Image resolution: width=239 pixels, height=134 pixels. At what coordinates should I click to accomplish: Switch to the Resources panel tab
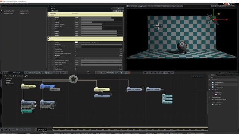pos(5,6)
